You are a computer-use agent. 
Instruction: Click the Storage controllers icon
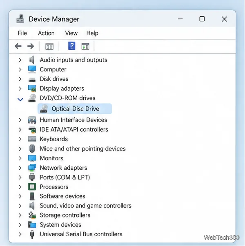click(x=32, y=215)
